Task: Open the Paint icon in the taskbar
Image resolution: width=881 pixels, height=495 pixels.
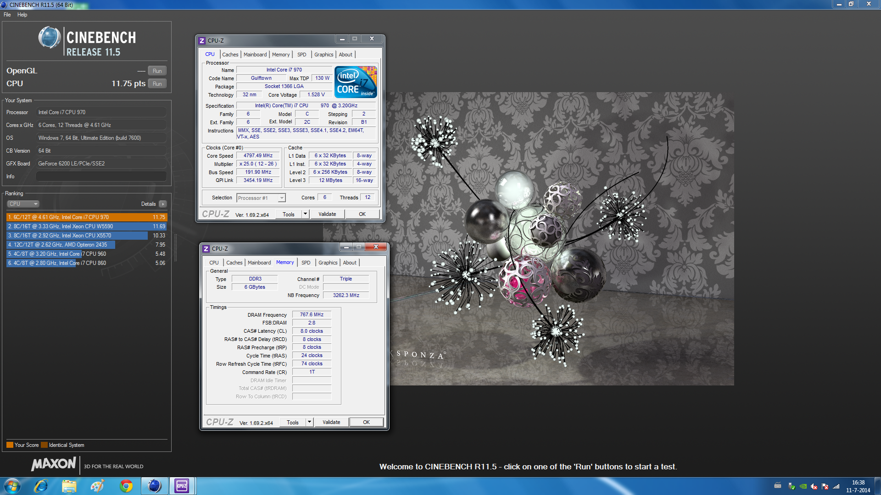Action: [97, 486]
